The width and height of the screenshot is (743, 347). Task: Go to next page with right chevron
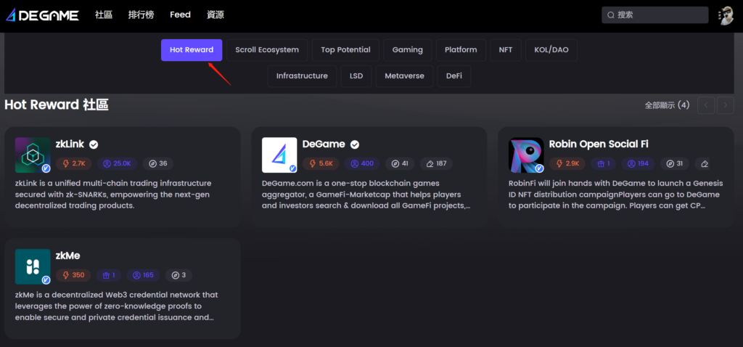click(x=726, y=105)
